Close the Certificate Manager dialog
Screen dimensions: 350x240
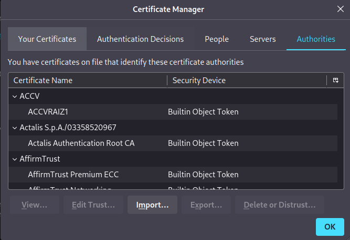(x=340, y=9)
